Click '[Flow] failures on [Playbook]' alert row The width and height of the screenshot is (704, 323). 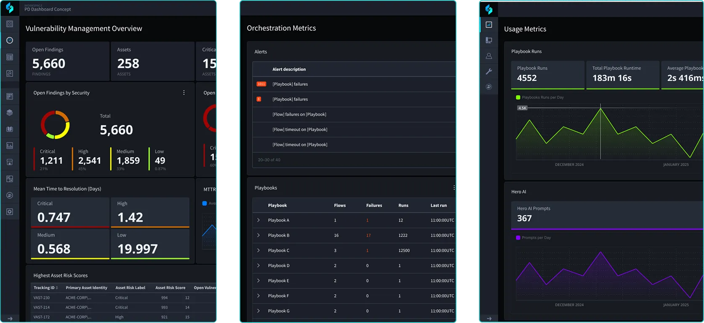354,114
